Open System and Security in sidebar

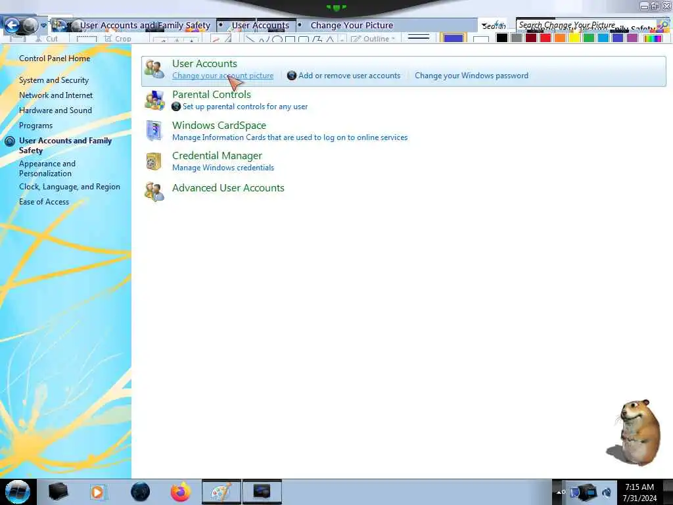(54, 80)
